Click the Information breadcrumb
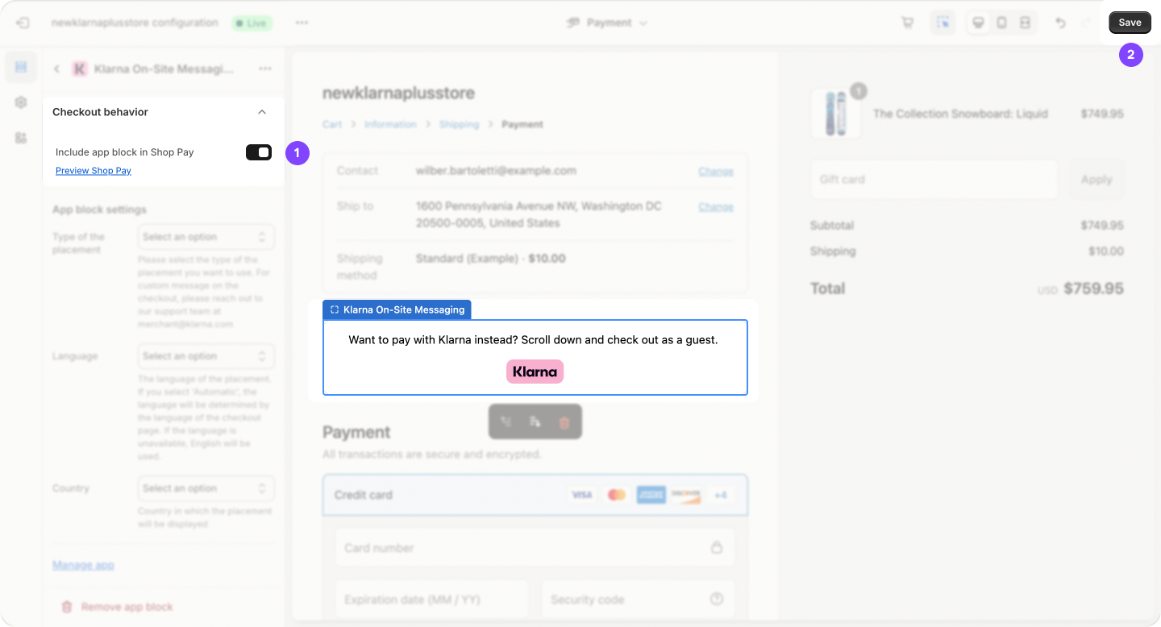The width and height of the screenshot is (1161, 627). (390, 124)
